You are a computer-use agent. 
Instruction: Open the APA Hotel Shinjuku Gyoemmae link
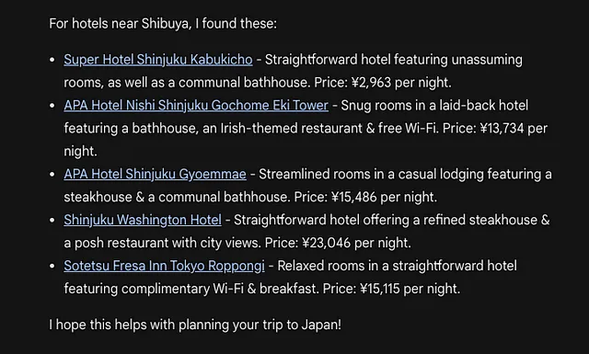156,174
